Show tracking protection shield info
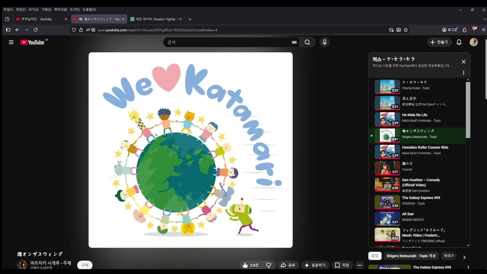Image resolution: width=487 pixels, height=274 pixels. (74, 30)
